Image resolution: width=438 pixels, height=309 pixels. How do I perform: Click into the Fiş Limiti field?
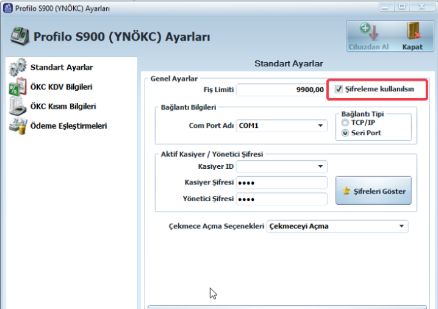click(281, 90)
